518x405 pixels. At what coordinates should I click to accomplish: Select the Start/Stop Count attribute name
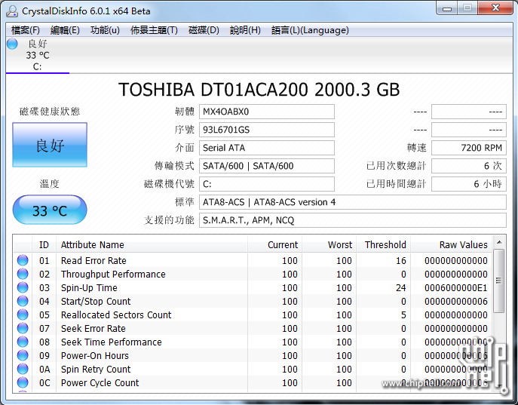pyautogui.click(x=96, y=301)
